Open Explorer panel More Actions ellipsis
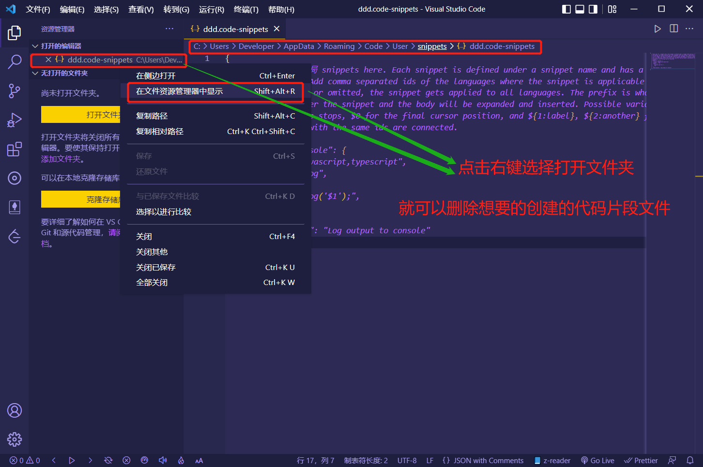This screenshot has height=467, width=703. (x=169, y=29)
